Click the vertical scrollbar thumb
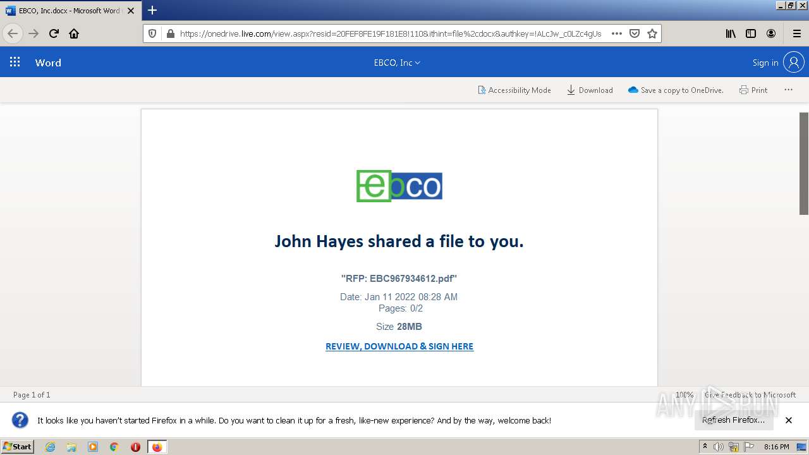This screenshot has width=809, height=455. [804, 164]
